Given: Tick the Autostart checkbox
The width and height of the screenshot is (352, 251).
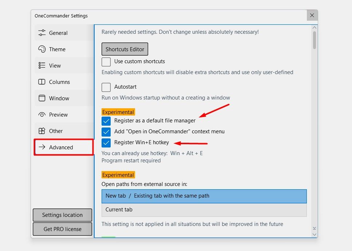Looking at the screenshot, I should [106, 87].
